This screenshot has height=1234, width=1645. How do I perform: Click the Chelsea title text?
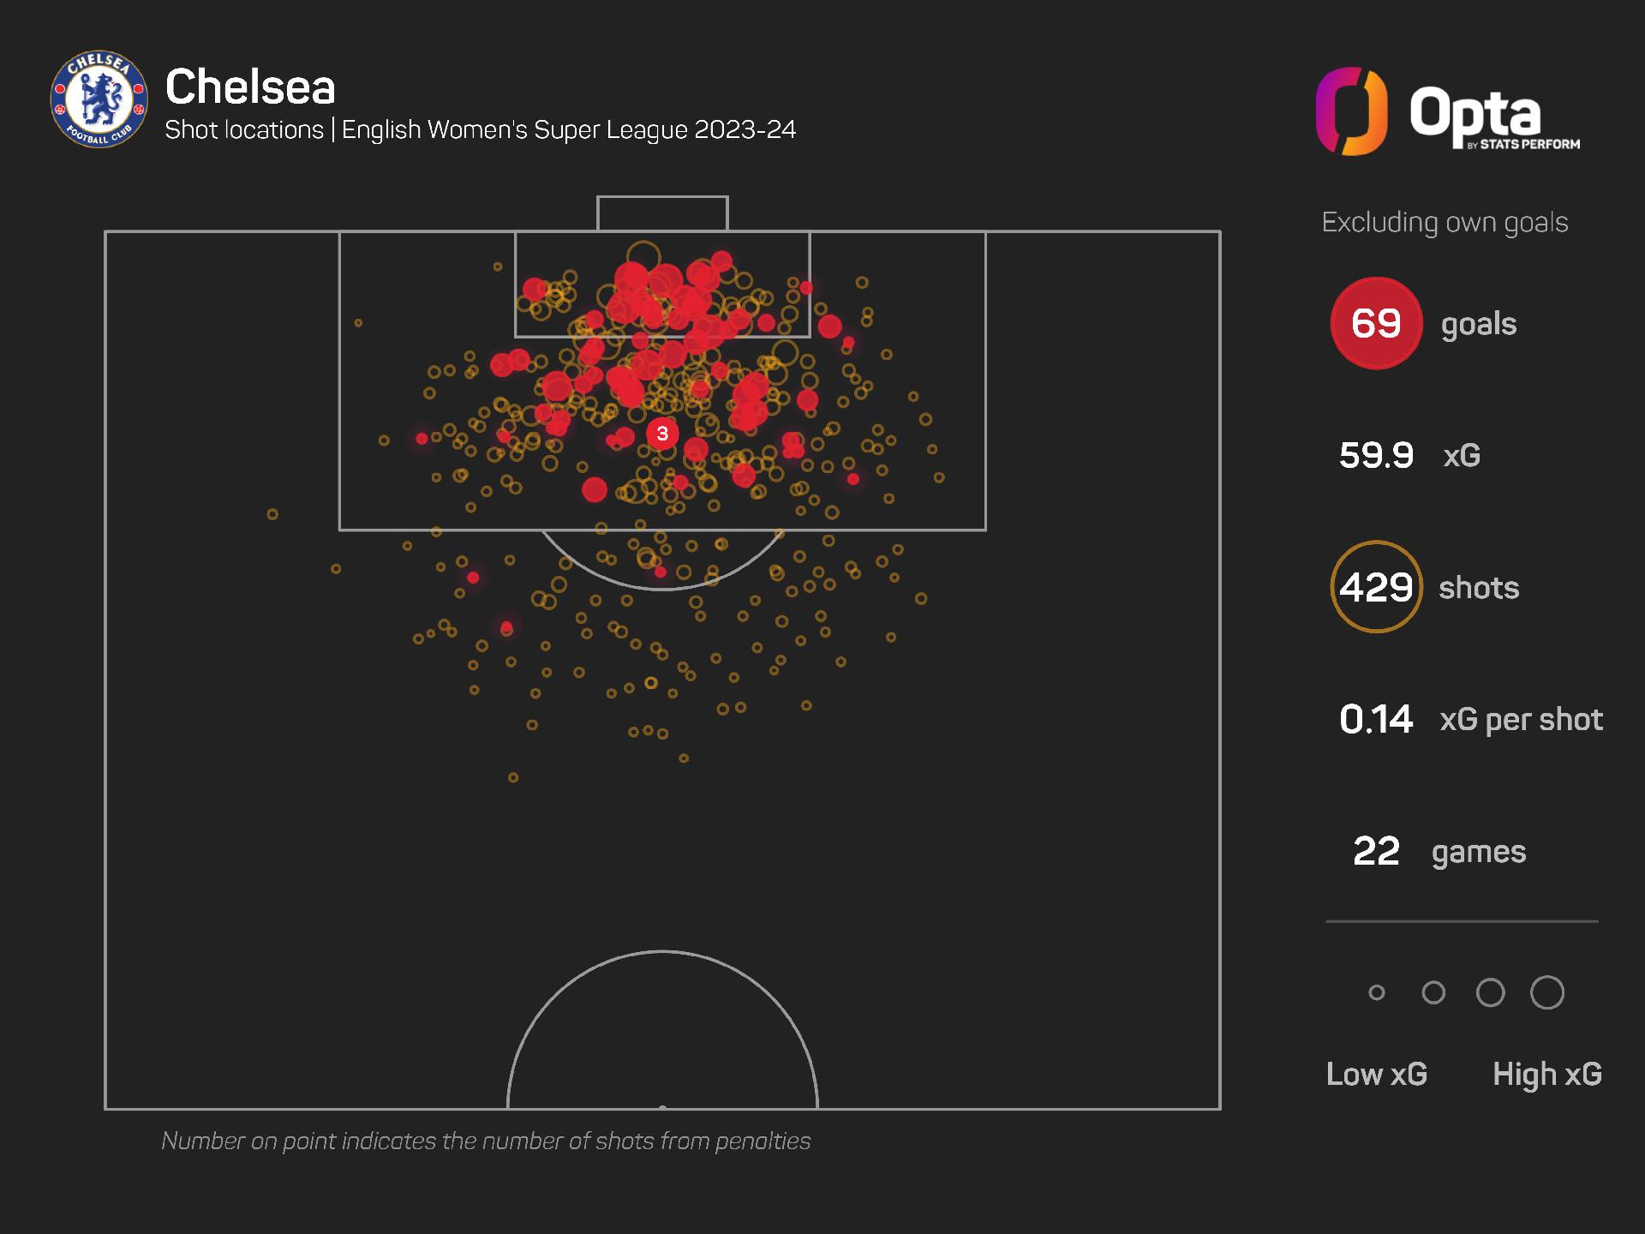[x=250, y=87]
